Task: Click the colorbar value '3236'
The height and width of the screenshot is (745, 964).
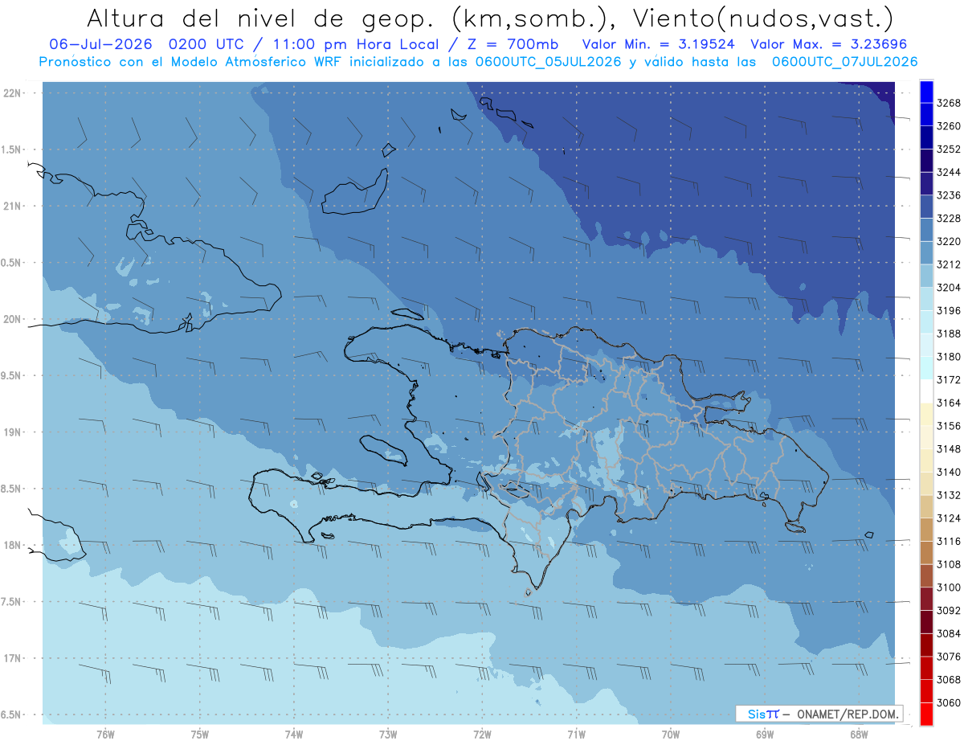Action: coord(949,195)
